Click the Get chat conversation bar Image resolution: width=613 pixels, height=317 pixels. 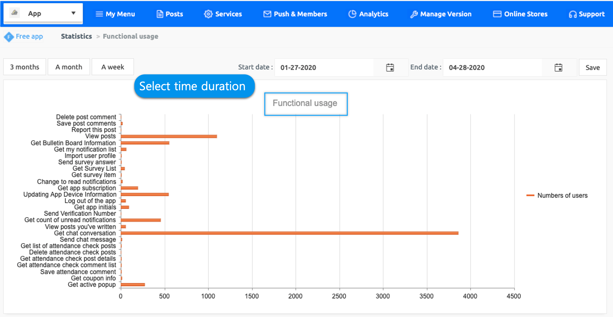tap(289, 233)
